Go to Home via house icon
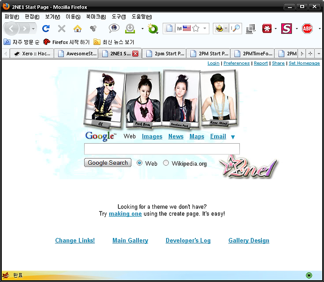This screenshot has width=324, height=282. (77, 29)
